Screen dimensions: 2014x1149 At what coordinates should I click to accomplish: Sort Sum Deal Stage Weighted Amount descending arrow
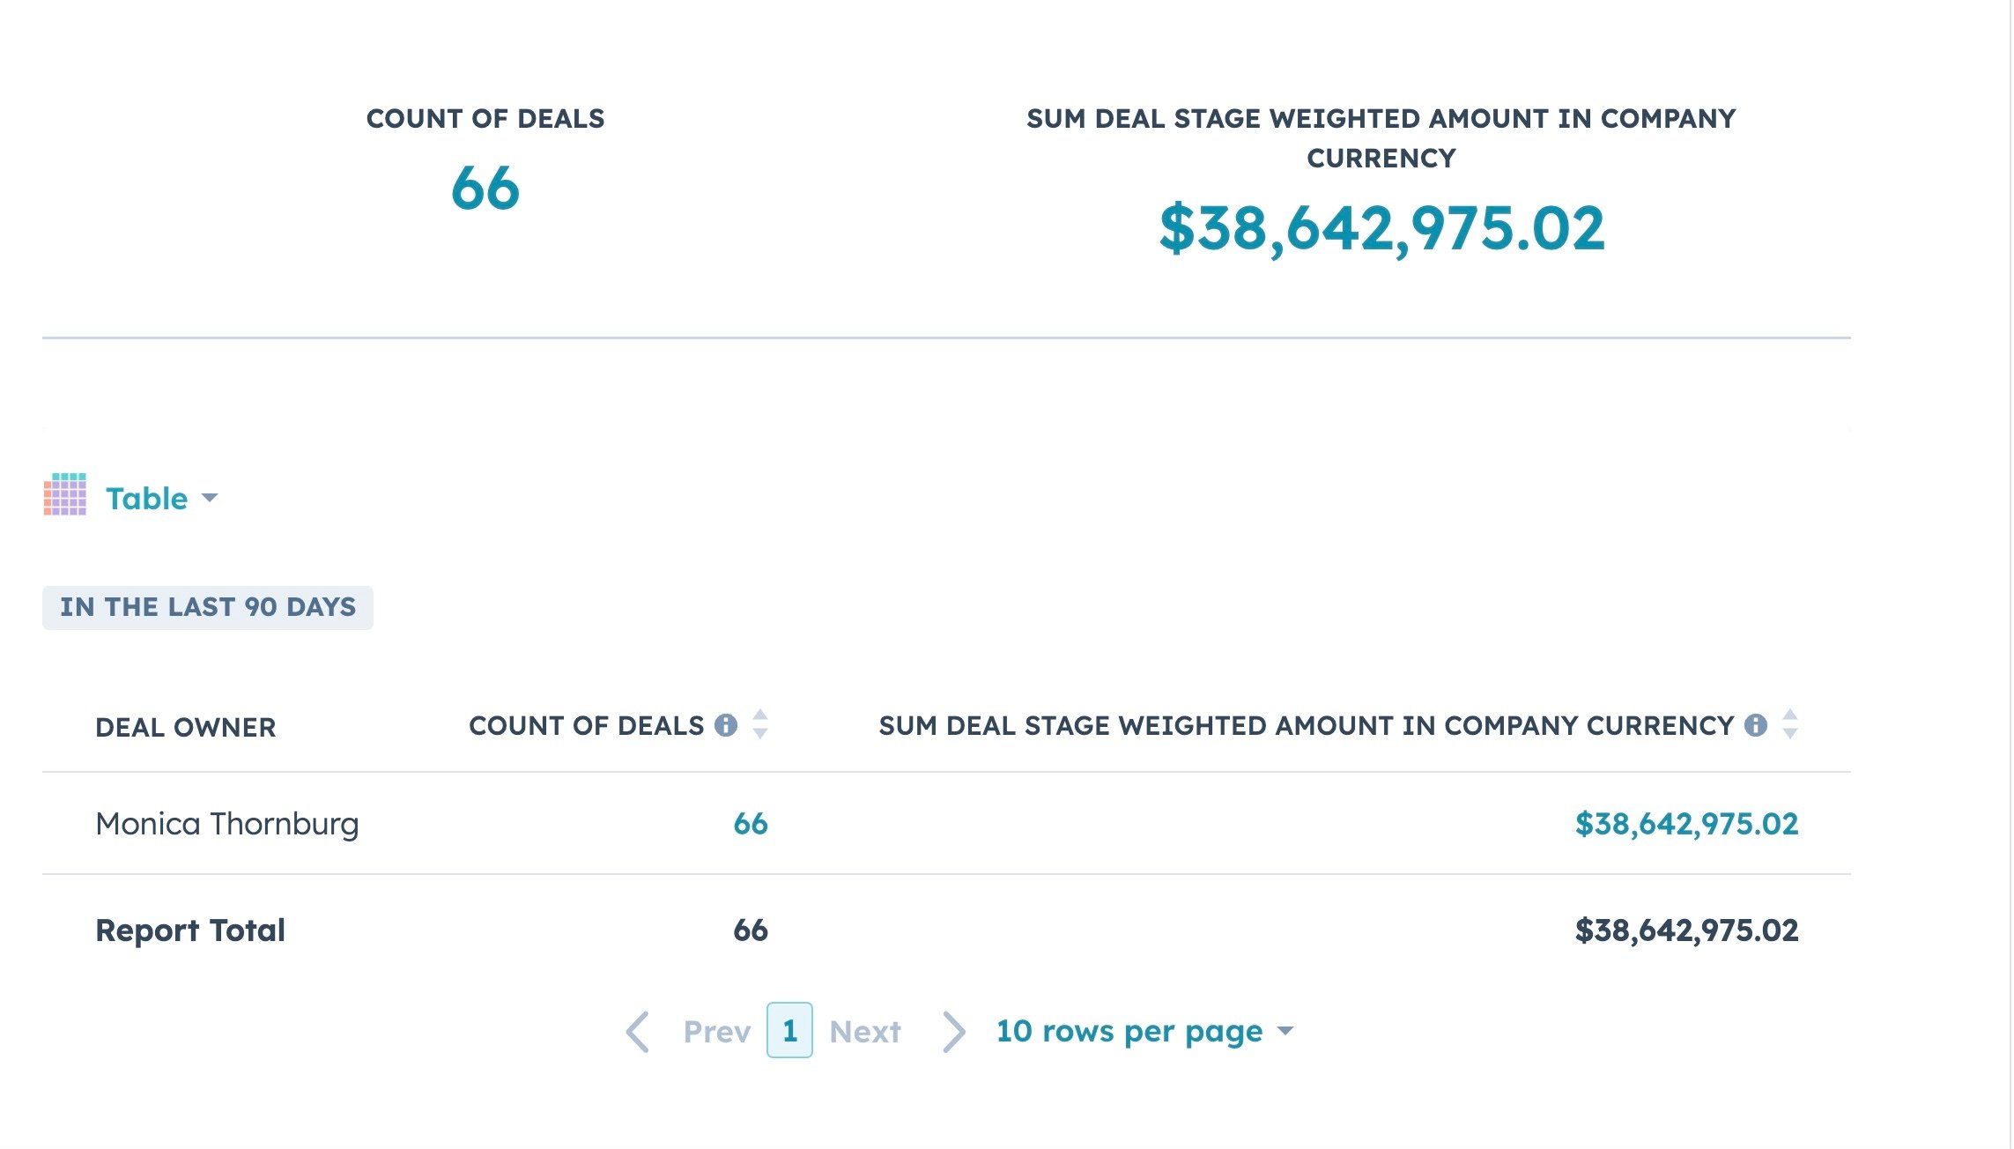point(1789,734)
